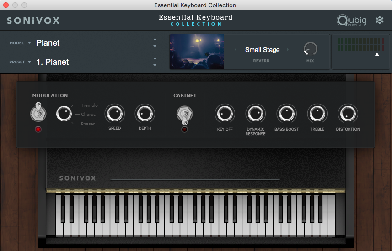Step to the next preset with down arrow
Screen dimensions: 392x251
tap(155, 65)
